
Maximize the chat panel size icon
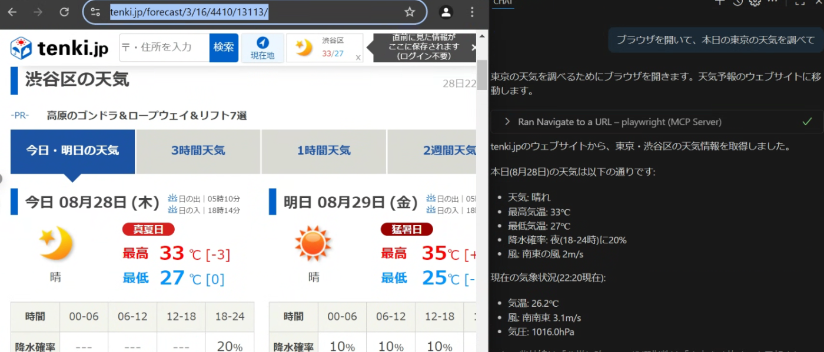coord(799,2)
